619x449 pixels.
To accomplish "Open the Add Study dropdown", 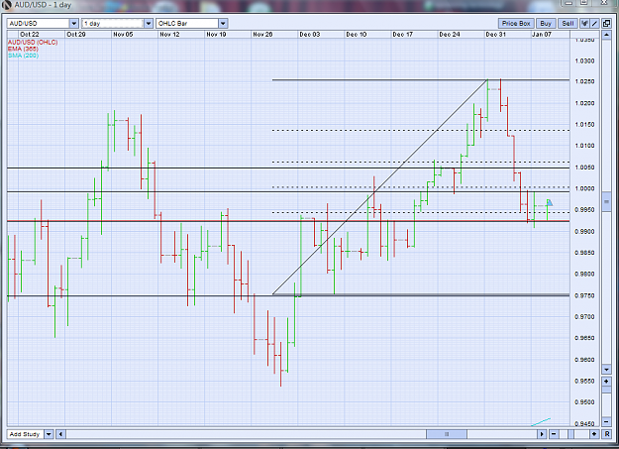I will coord(30,434).
